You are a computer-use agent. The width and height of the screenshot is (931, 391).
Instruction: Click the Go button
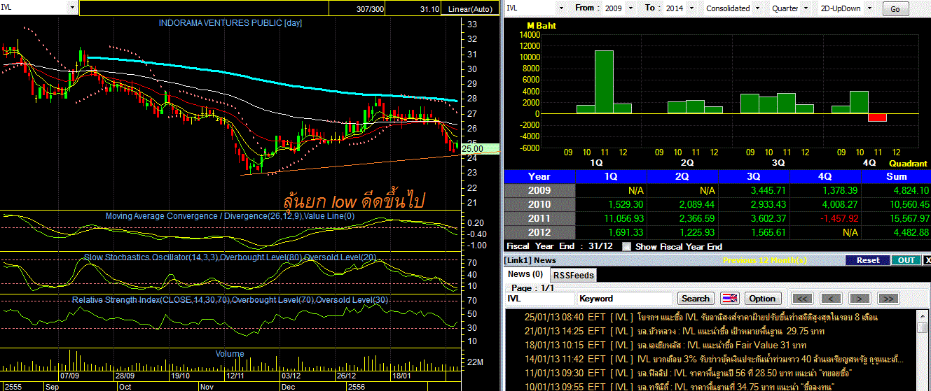(895, 9)
